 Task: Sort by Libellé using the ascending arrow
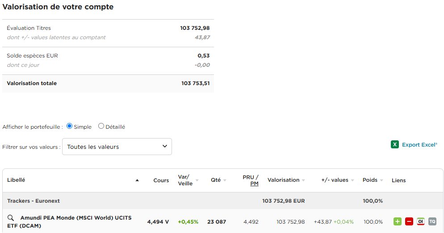coord(137,180)
